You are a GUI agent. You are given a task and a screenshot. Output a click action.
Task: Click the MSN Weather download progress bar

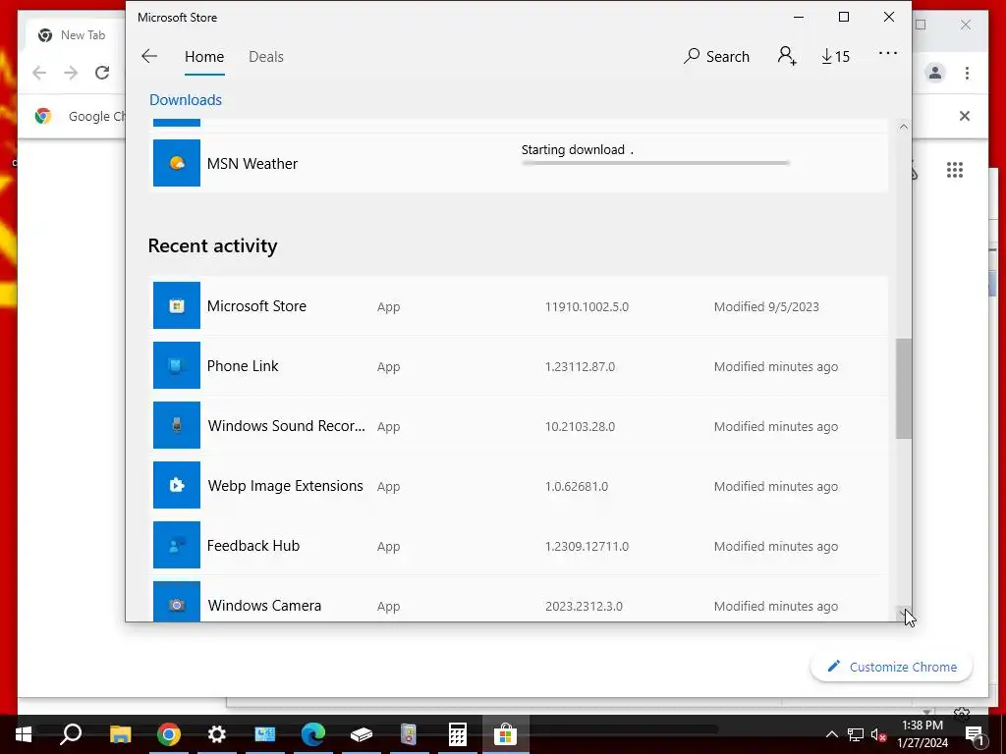tap(655, 163)
